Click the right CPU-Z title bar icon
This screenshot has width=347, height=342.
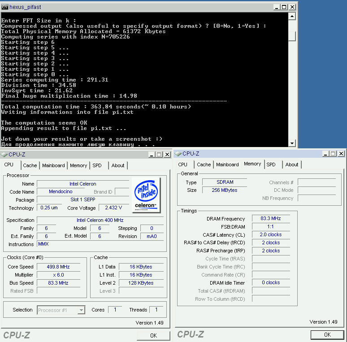coord(178,154)
